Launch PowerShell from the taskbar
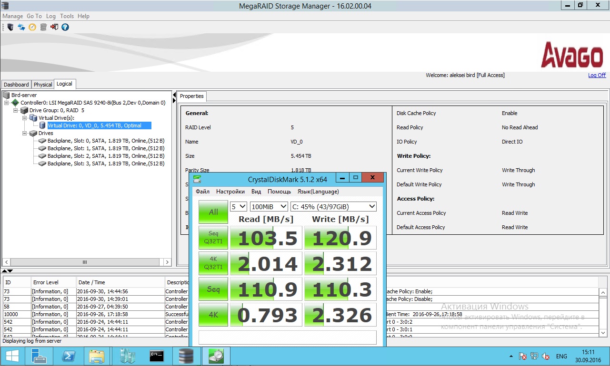Image resolution: width=610 pixels, height=366 pixels. click(x=68, y=356)
